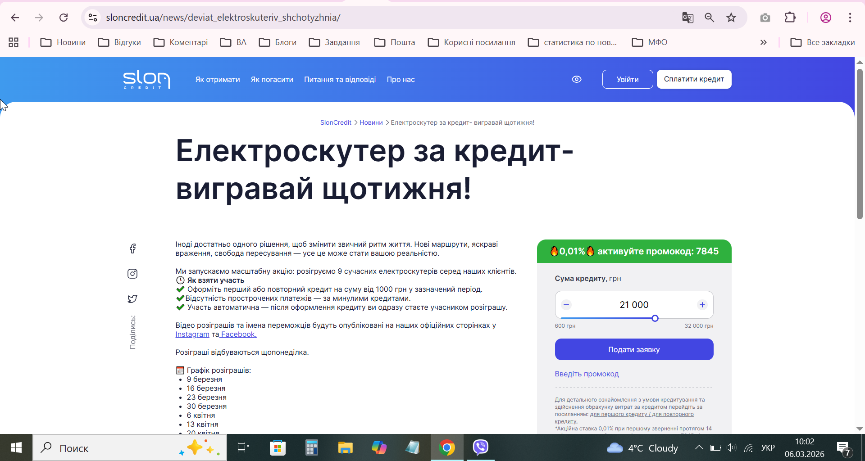The width and height of the screenshot is (865, 461).
Task: Open the Як погасити menu item
Action: 272,80
